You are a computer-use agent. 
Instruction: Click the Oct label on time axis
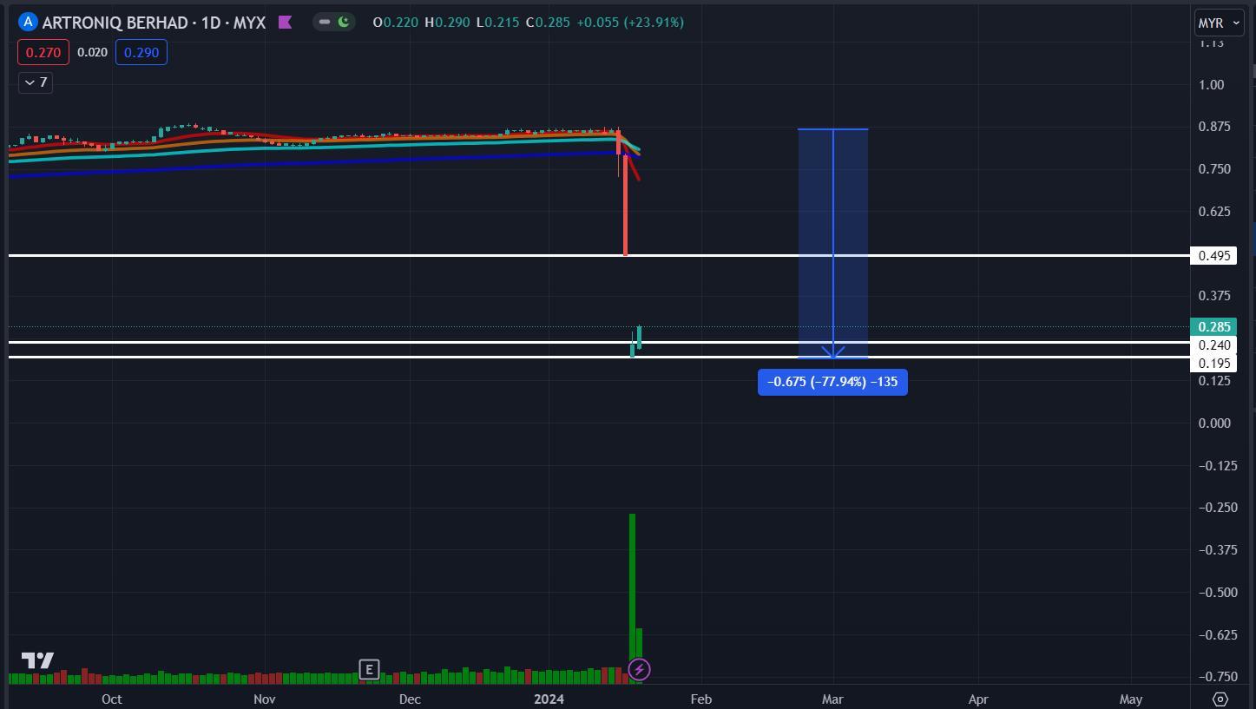(111, 699)
